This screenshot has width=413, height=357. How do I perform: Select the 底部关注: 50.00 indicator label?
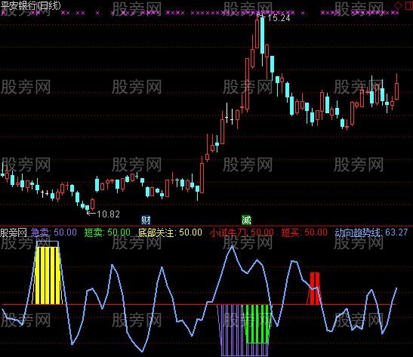tap(170, 232)
